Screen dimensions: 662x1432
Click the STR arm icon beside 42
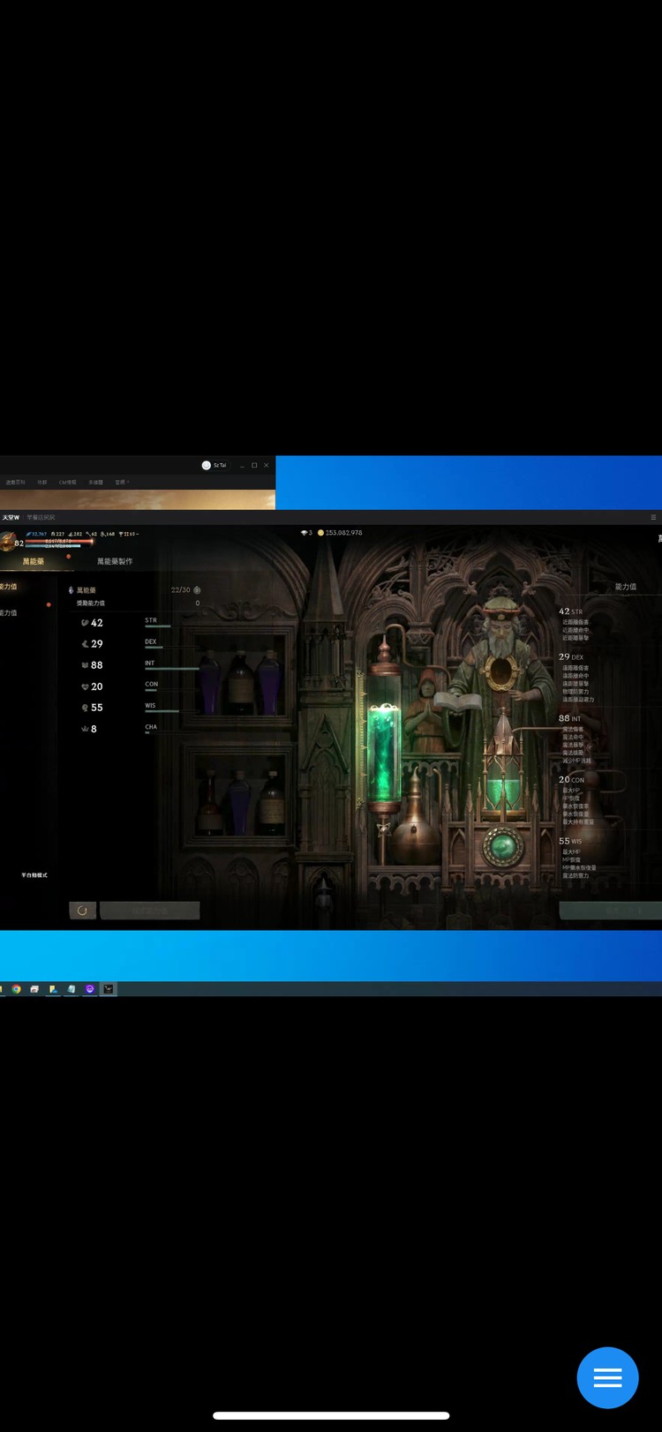click(x=85, y=623)
